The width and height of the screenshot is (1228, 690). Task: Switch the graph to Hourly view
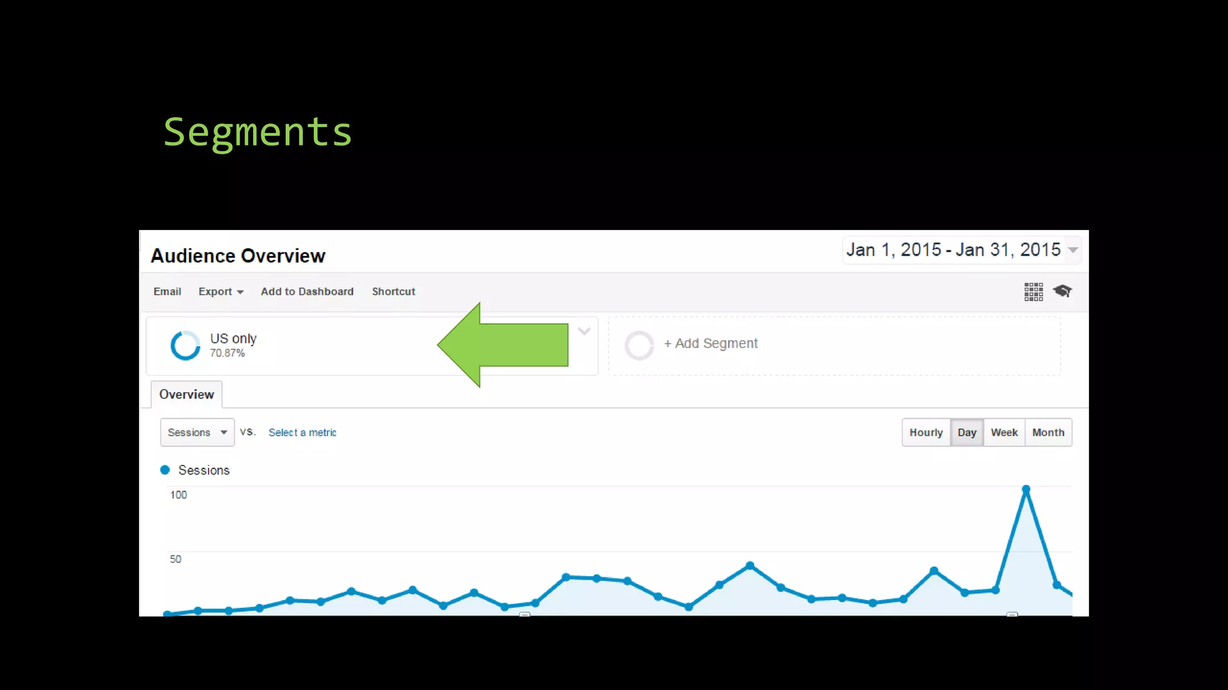[926, 432]
